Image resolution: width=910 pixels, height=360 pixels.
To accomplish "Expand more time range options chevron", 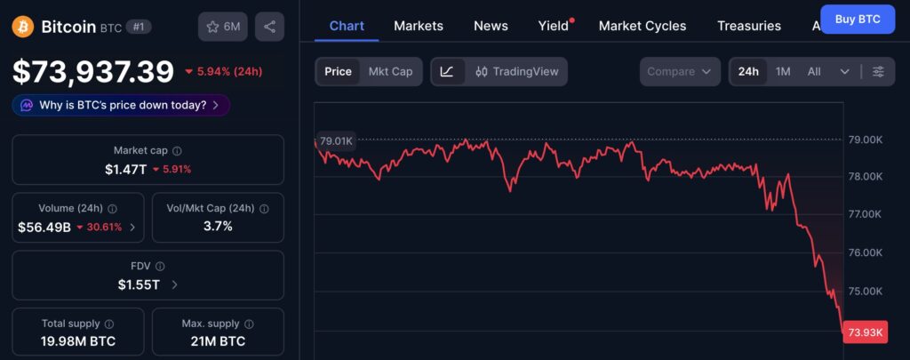I will coord(844,71).
